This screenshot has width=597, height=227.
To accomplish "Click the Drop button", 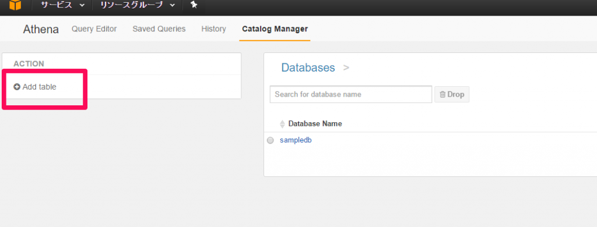I will (452, 94).
